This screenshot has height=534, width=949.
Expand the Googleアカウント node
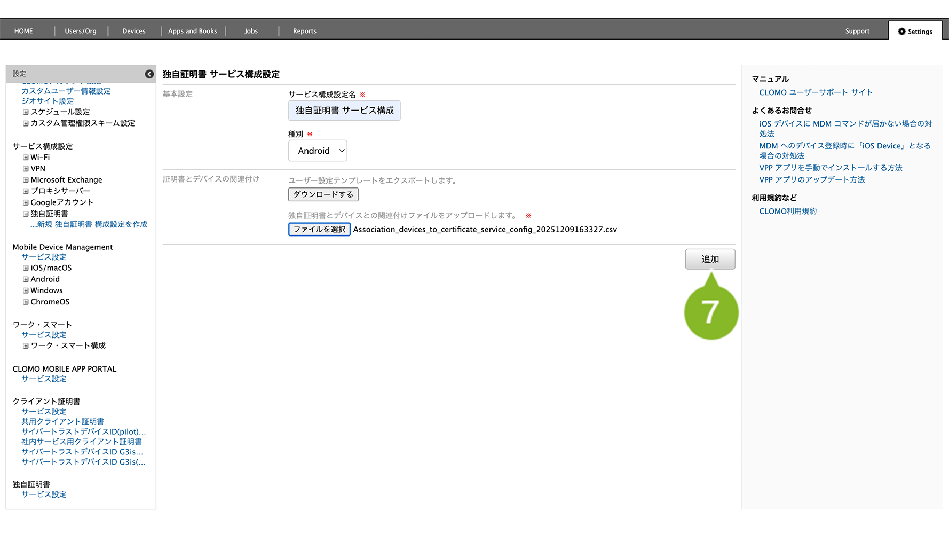pyautogui.click(x=26, y=202)
